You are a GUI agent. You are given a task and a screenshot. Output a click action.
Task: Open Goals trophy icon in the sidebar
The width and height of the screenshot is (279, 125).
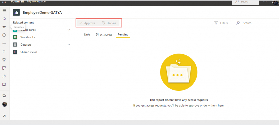tap(4, 60)
